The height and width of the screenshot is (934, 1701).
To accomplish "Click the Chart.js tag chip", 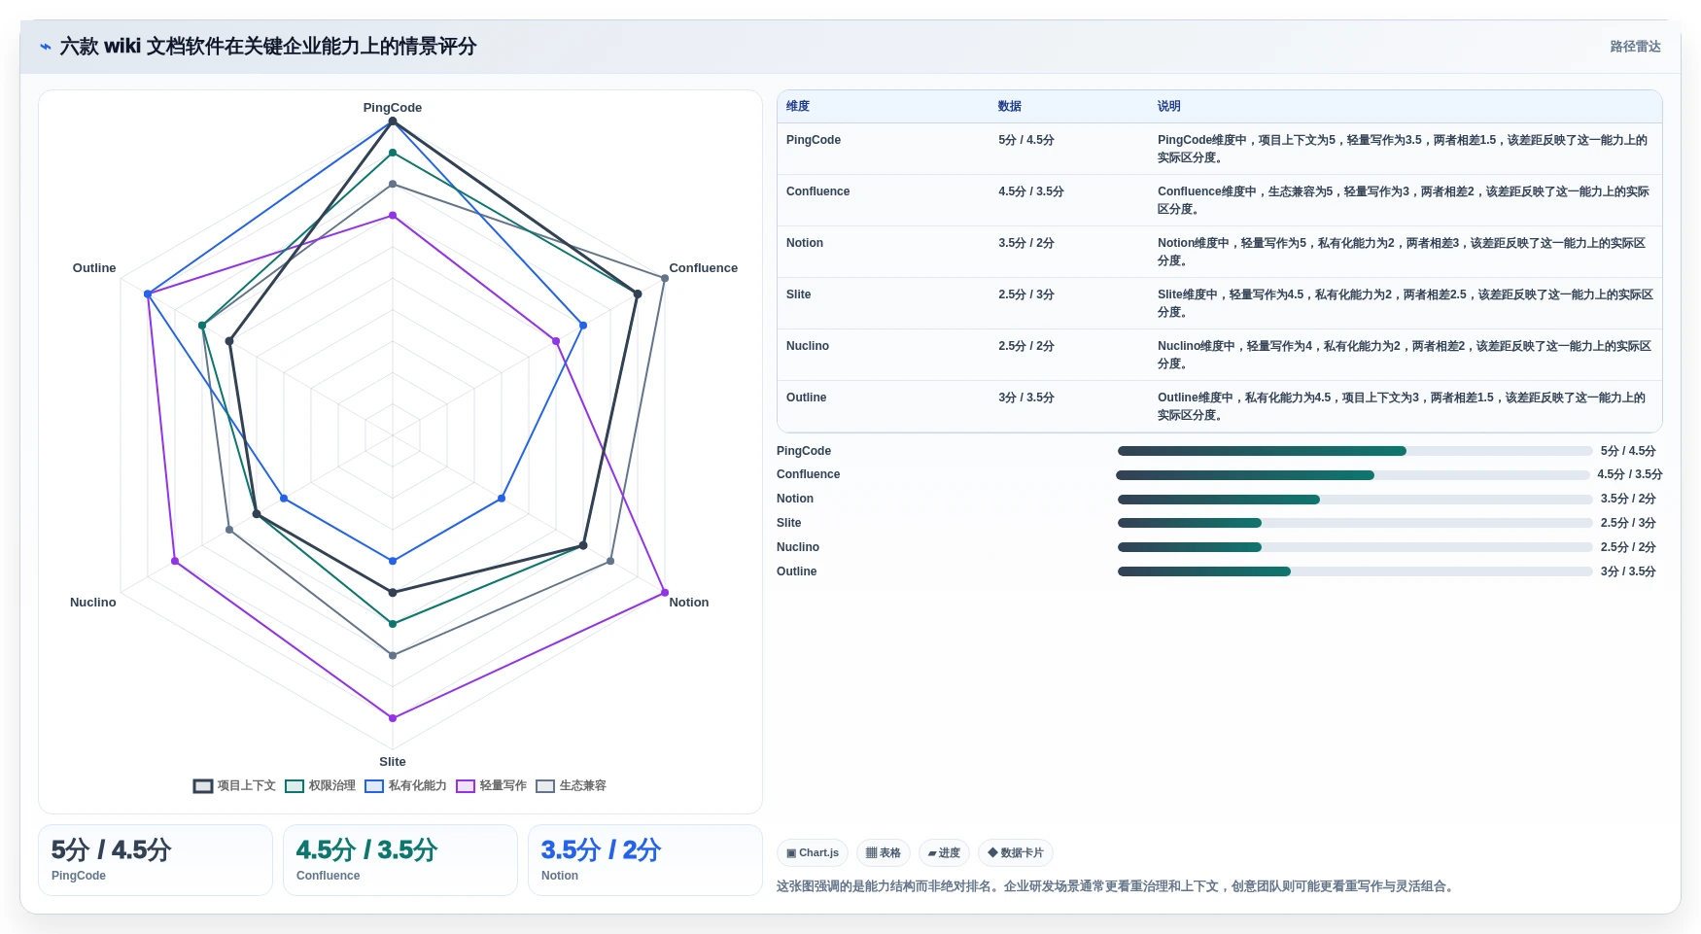I will coord(813,853).
